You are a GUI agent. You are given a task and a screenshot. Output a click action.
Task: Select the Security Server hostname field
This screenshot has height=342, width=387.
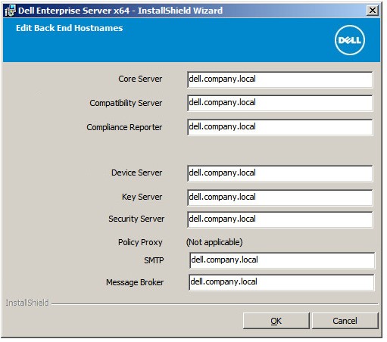coord(279,219)
